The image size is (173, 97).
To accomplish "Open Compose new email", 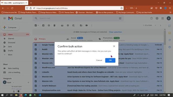I will pyautogui.click(x=10, y=27).
